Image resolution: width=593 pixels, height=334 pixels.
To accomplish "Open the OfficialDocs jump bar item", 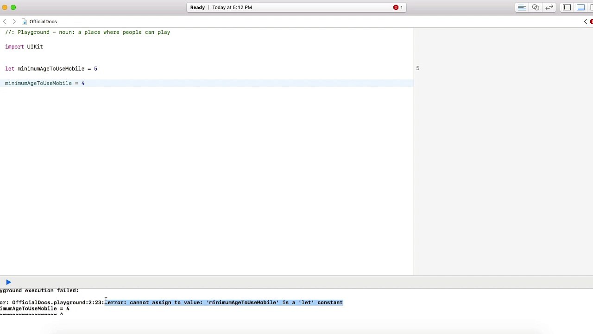I will pyautogui.click(x=43, y=21).
